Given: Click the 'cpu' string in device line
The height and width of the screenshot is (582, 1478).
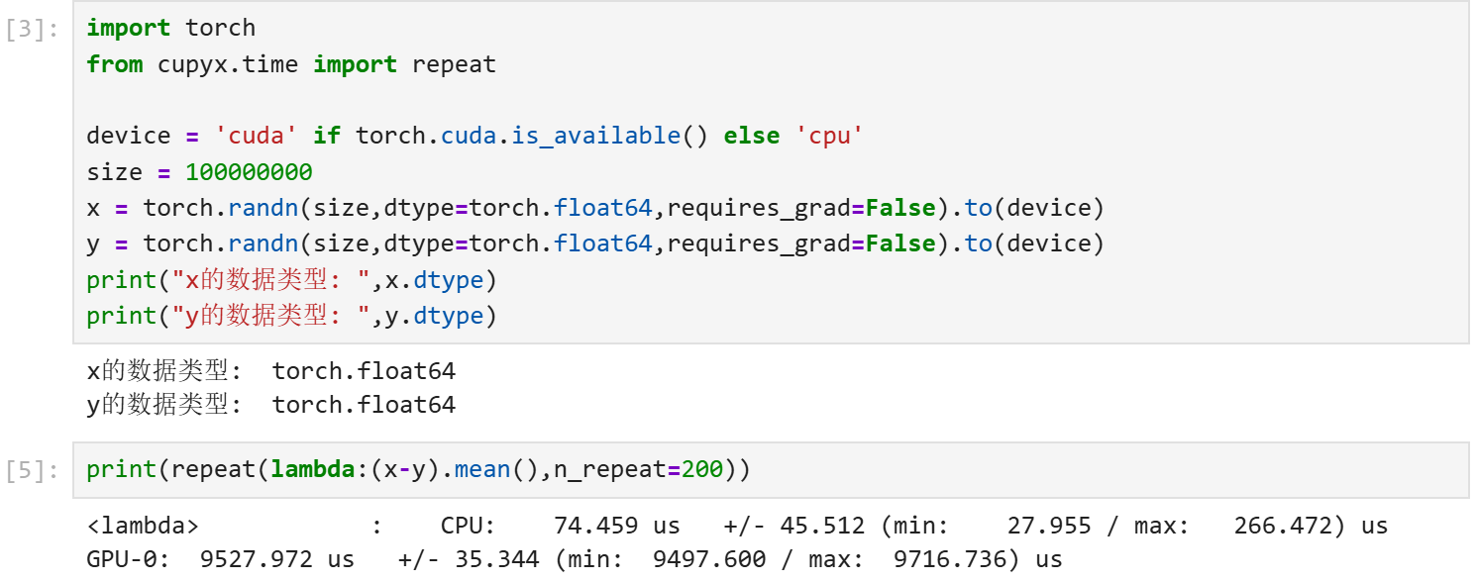Looking at the screenshot, I should click(x=829, y=136).
